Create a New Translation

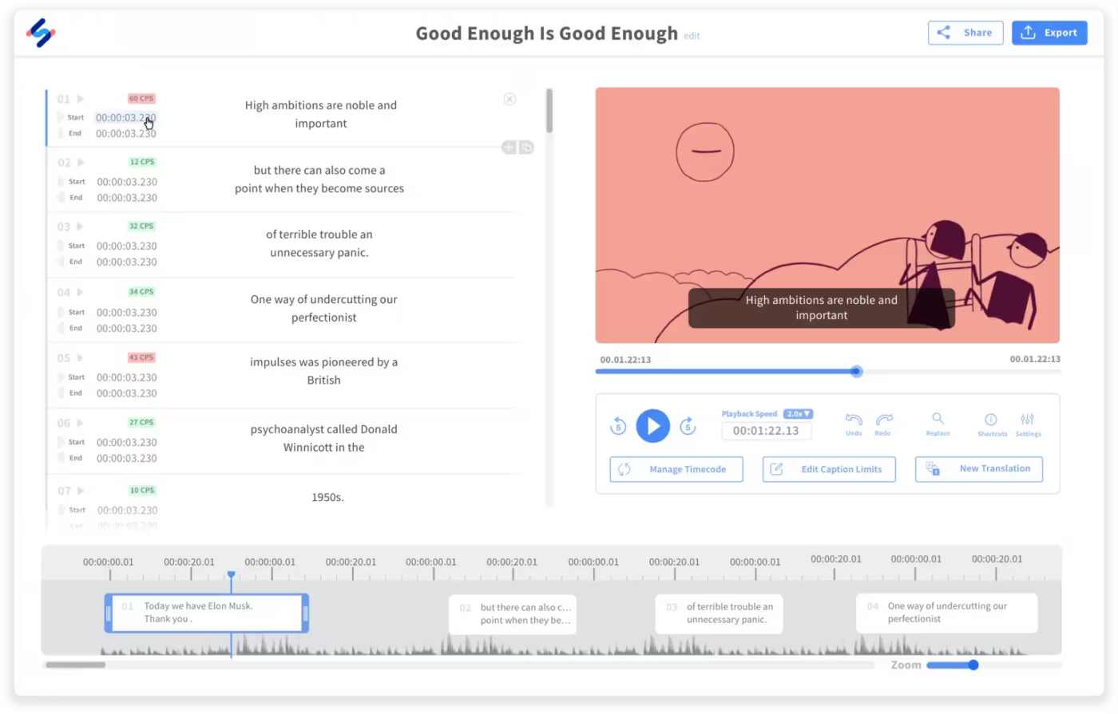[x=979, y=469]
